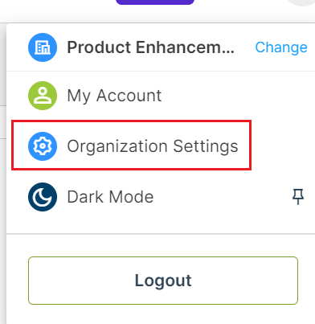This screenshot has height=324, width=315.
Task: Click the gray profile avatar at top corner
Action: pyautogui.click(x=301, y=2)
